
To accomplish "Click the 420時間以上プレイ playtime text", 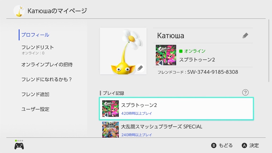I will point(137,113).
